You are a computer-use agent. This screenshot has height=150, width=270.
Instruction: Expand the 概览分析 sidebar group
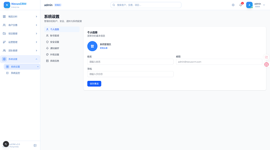(20, 16)
